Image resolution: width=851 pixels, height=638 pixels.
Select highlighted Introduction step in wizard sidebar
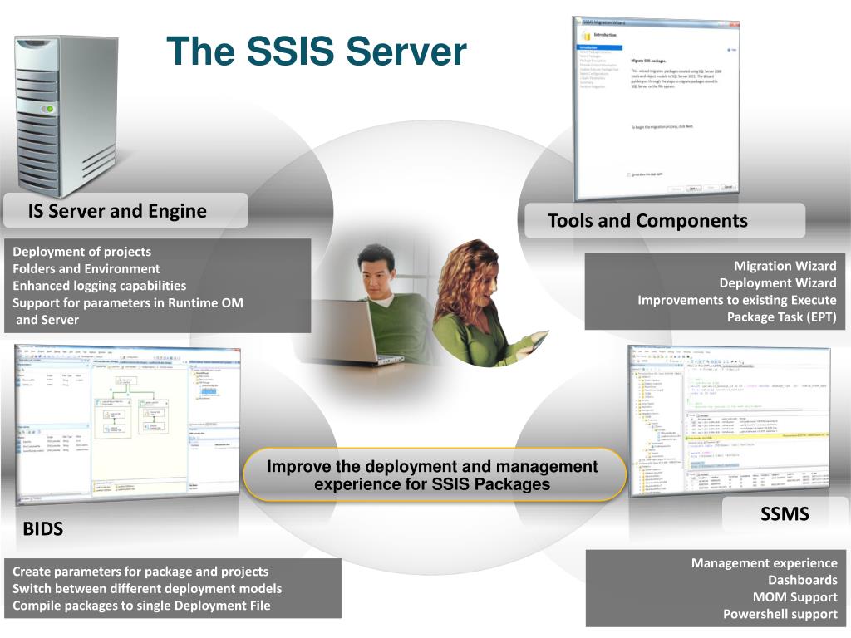click(x=600, y=47)
